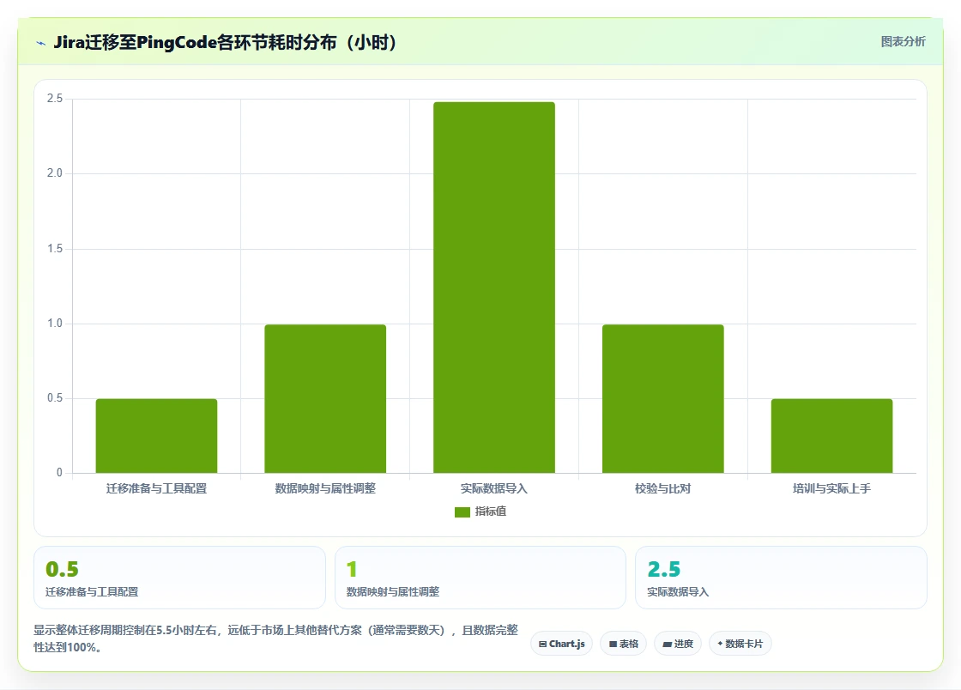
Task: Click the 2.0 y-axis tick label
Action: (x=55, y=173)
